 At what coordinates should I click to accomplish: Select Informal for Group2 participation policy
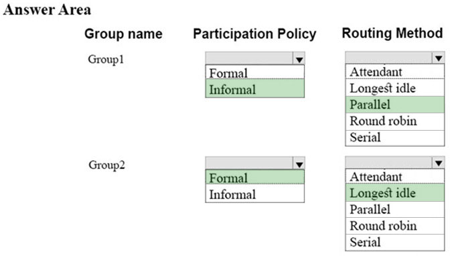tap(255, 194)
